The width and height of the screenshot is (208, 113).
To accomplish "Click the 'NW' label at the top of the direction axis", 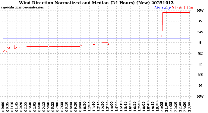I will pyautogui.click(x=200, y=11).
